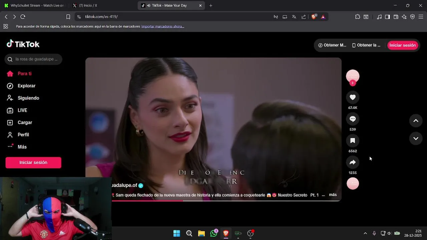Go to previous video arrow
Viewport: 427px width, 240px height.
pos(416,121)
